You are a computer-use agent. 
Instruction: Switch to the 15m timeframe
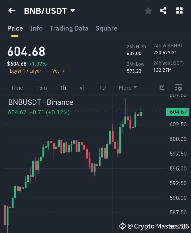pyautogui.click(x=42, y=88)
